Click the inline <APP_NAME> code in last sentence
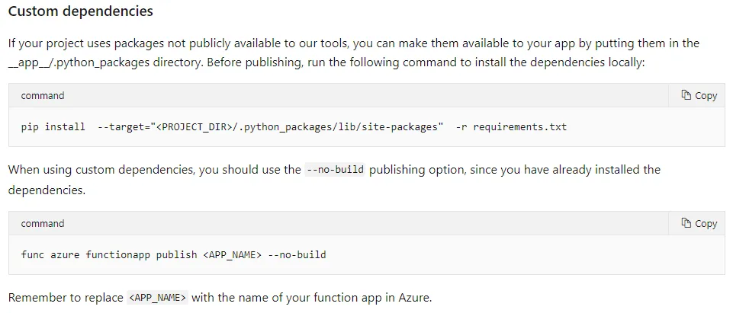The image size is (733, 313). click(157, 298)
